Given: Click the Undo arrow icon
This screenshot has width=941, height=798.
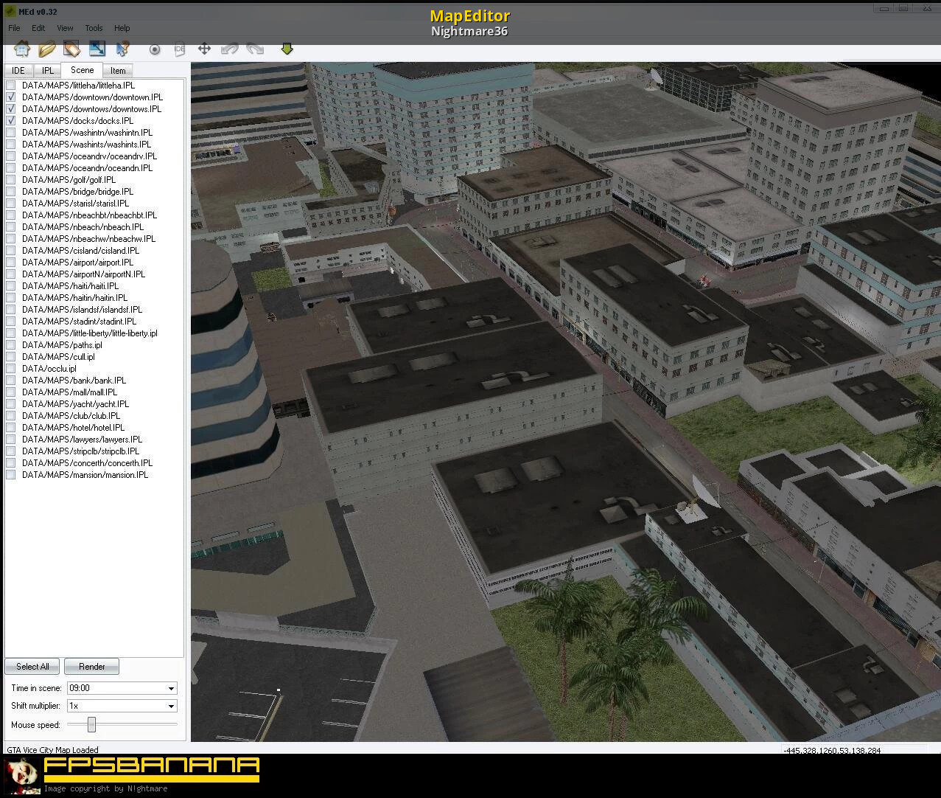Looking at the screenshot, I should 230,49.
